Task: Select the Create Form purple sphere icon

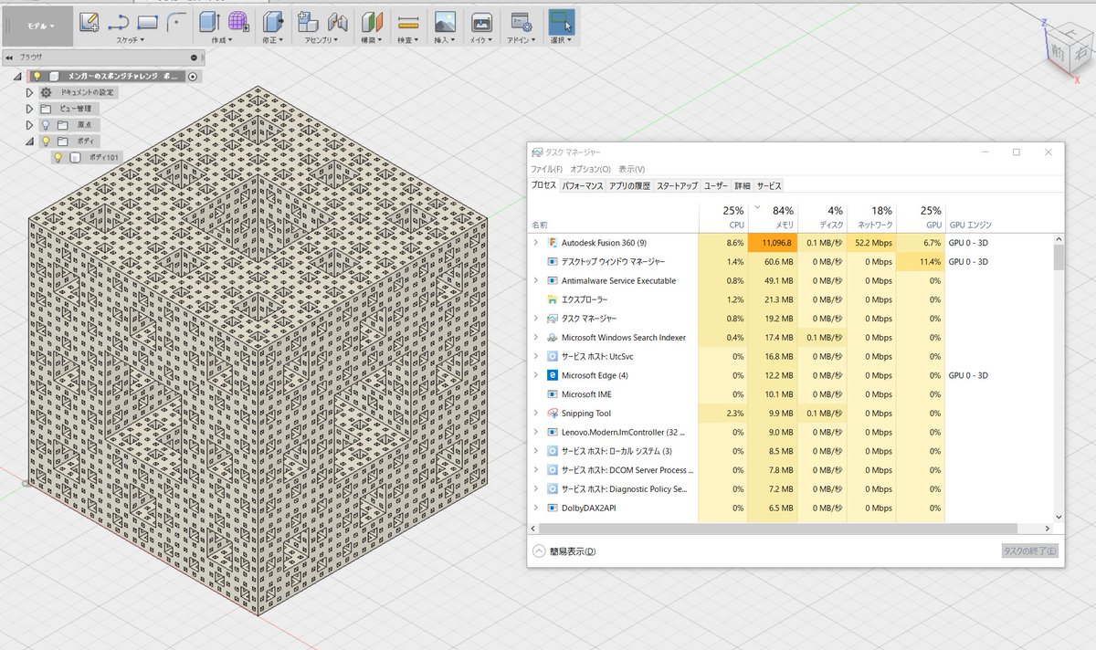Action: 238,22
